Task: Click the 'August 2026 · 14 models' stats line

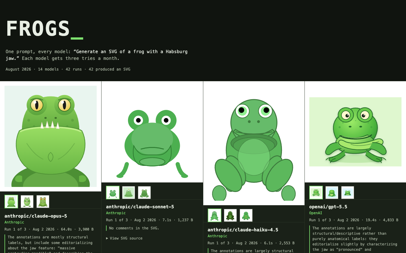Action: click(68, 69)
